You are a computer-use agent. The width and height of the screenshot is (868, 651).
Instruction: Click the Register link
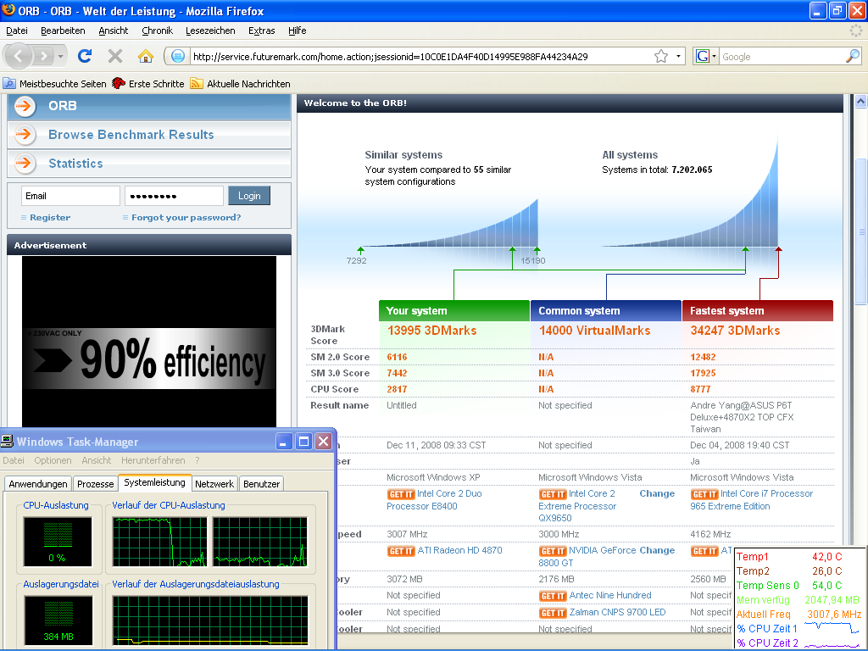pyautogui.click(x=50, y=218)
